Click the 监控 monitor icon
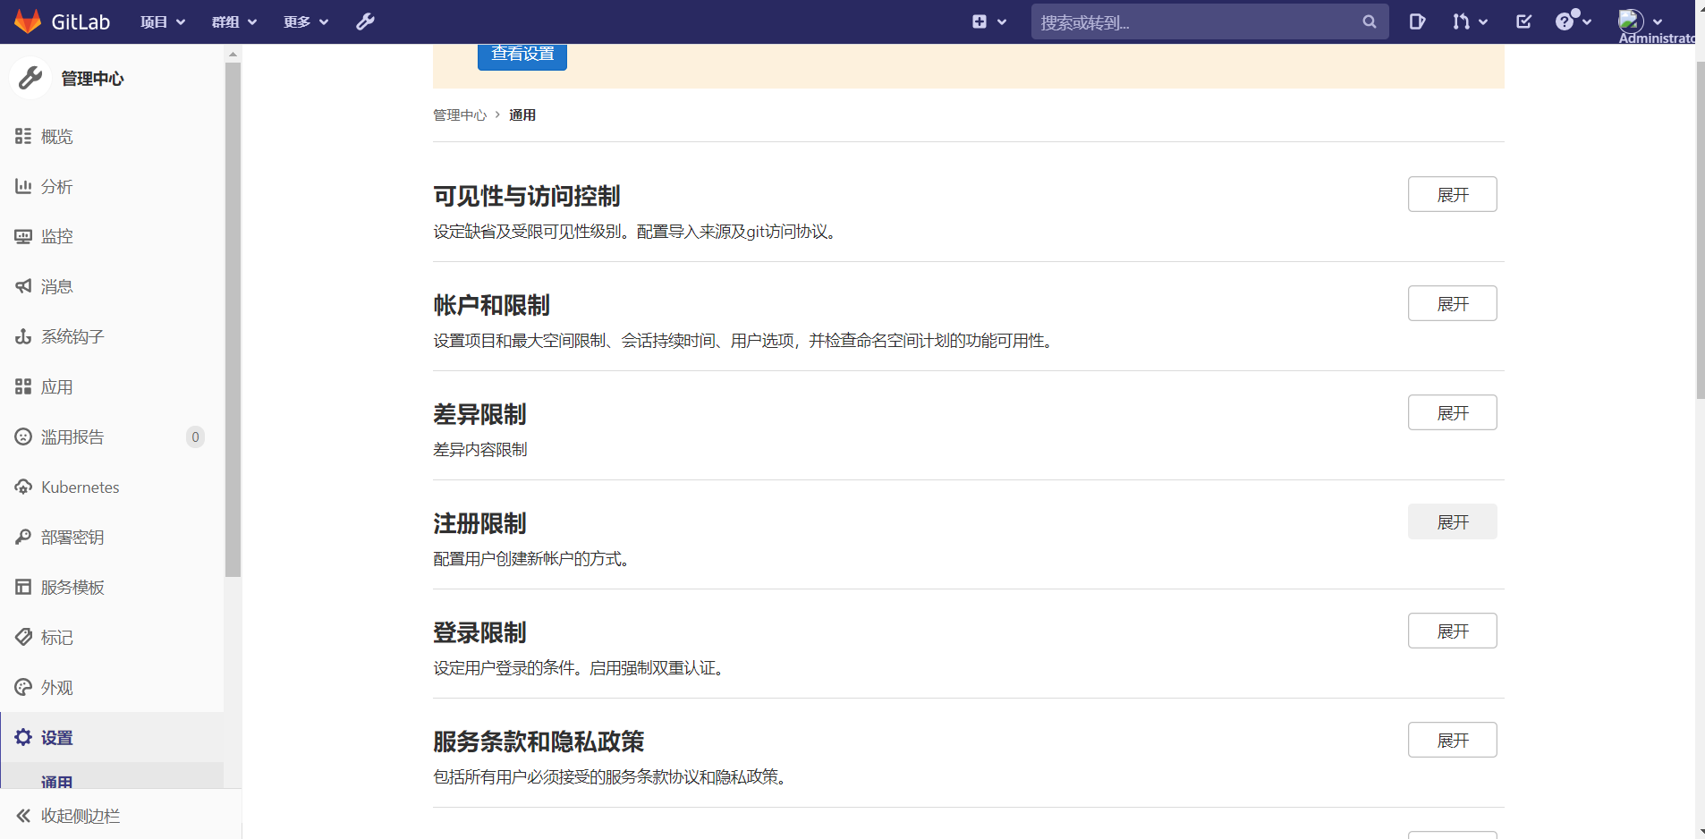Screen dimensions: 1705x839 point(23,236)
